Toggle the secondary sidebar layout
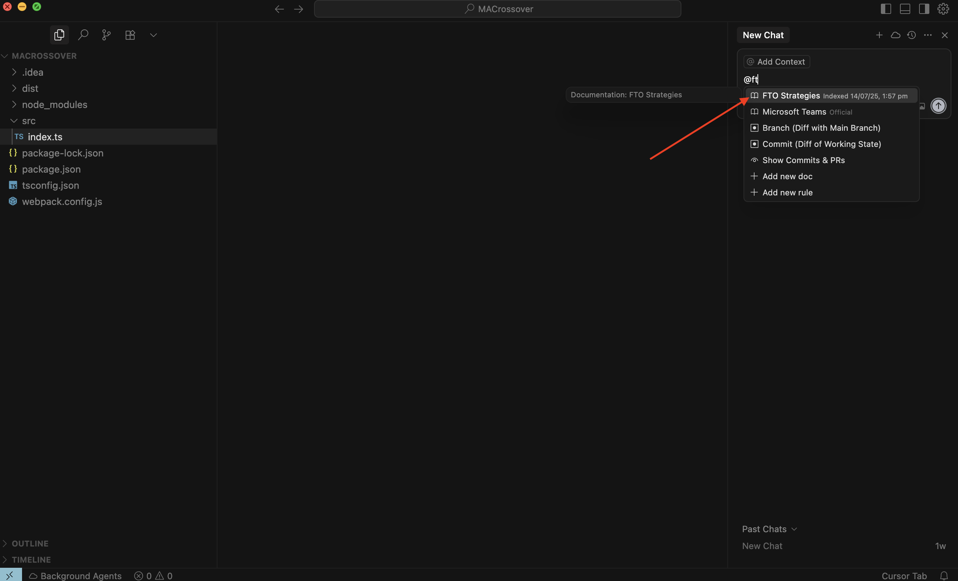The height and width of the screenshot is (581, 958). click(x=924, y=8)
